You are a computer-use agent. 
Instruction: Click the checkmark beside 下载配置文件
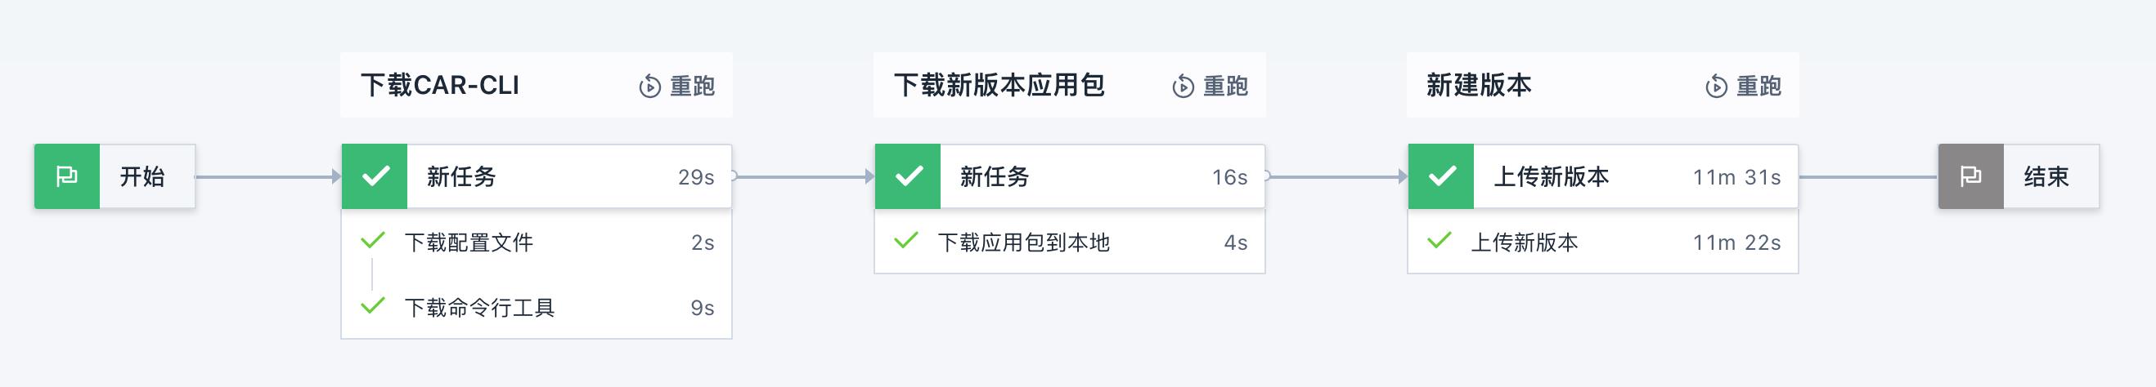pos(372,242)
